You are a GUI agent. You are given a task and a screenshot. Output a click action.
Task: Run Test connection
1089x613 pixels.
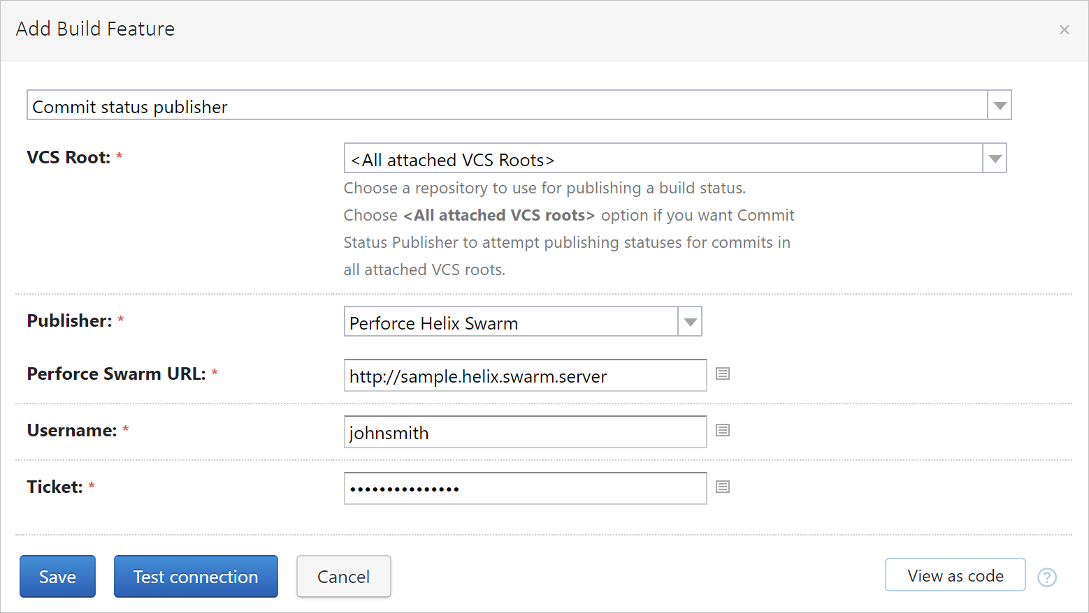196,576
